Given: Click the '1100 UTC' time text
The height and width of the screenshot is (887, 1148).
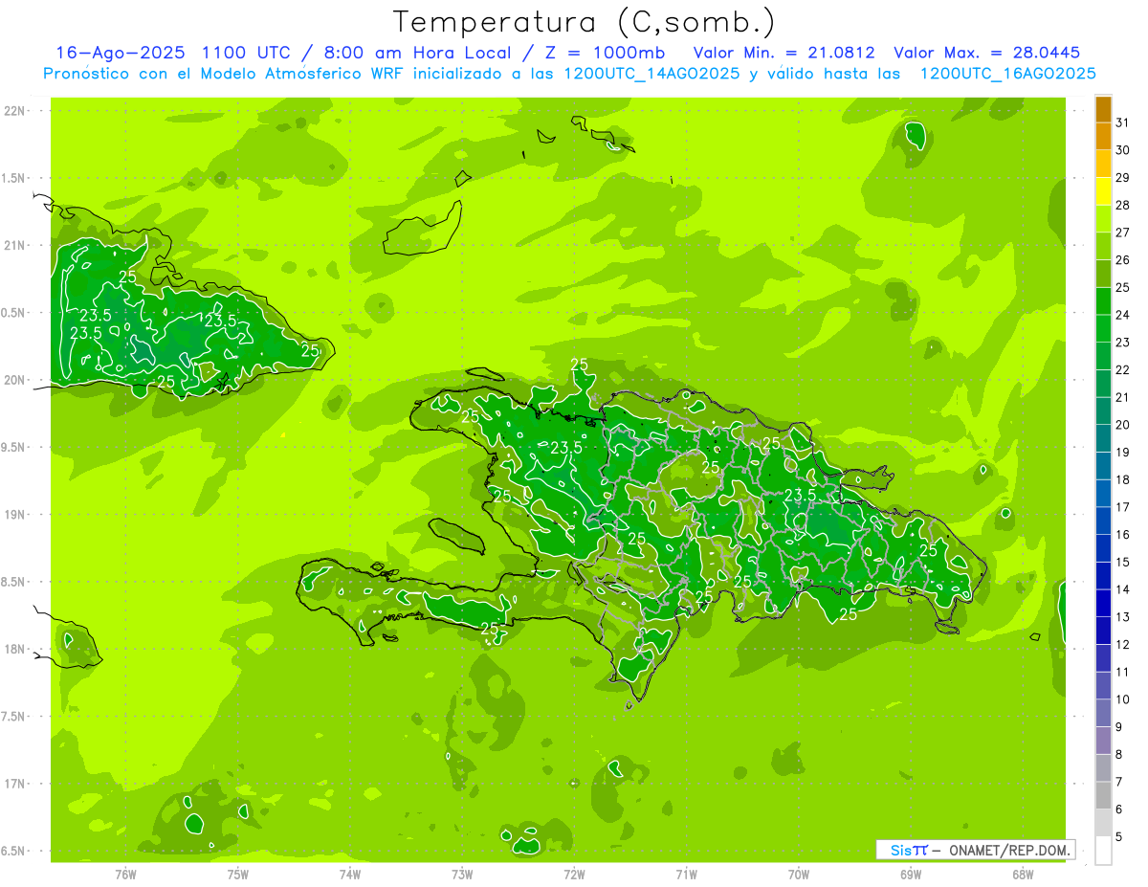Looking at the screenshot, I should pos(247,53).
